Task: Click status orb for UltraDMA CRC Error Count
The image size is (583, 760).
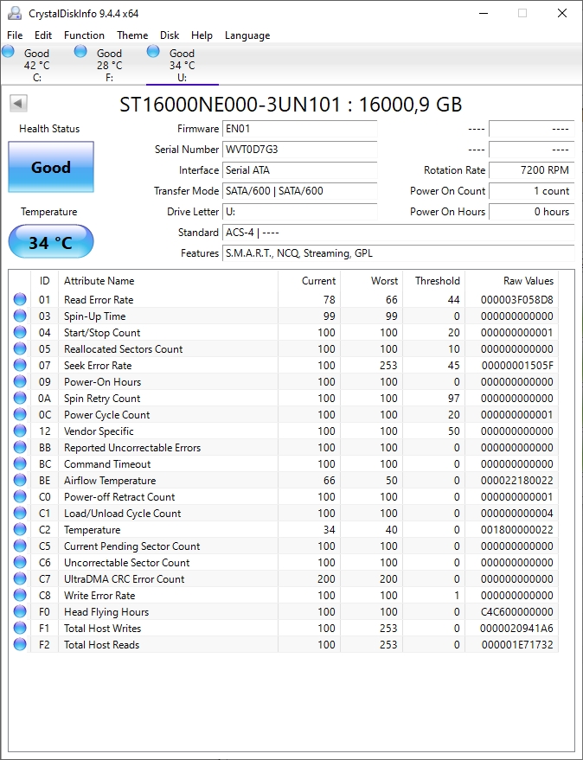Action: [20, 579]
